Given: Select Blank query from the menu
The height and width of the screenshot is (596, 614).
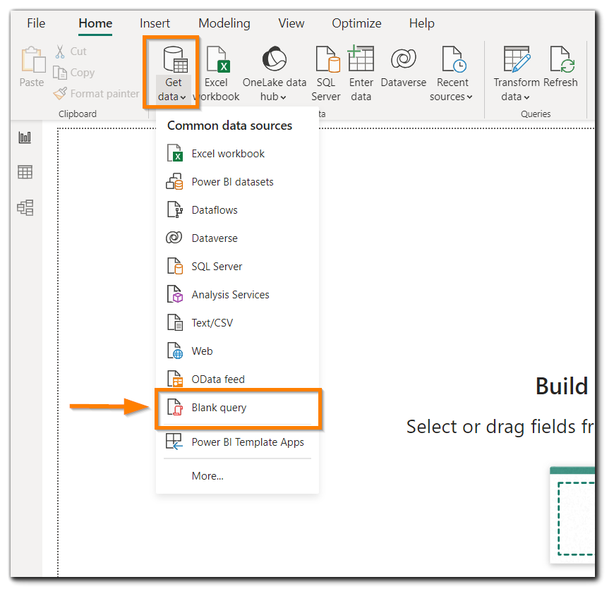Looking at the screenshot, I should pyautogui.click(x=237, y=408).
